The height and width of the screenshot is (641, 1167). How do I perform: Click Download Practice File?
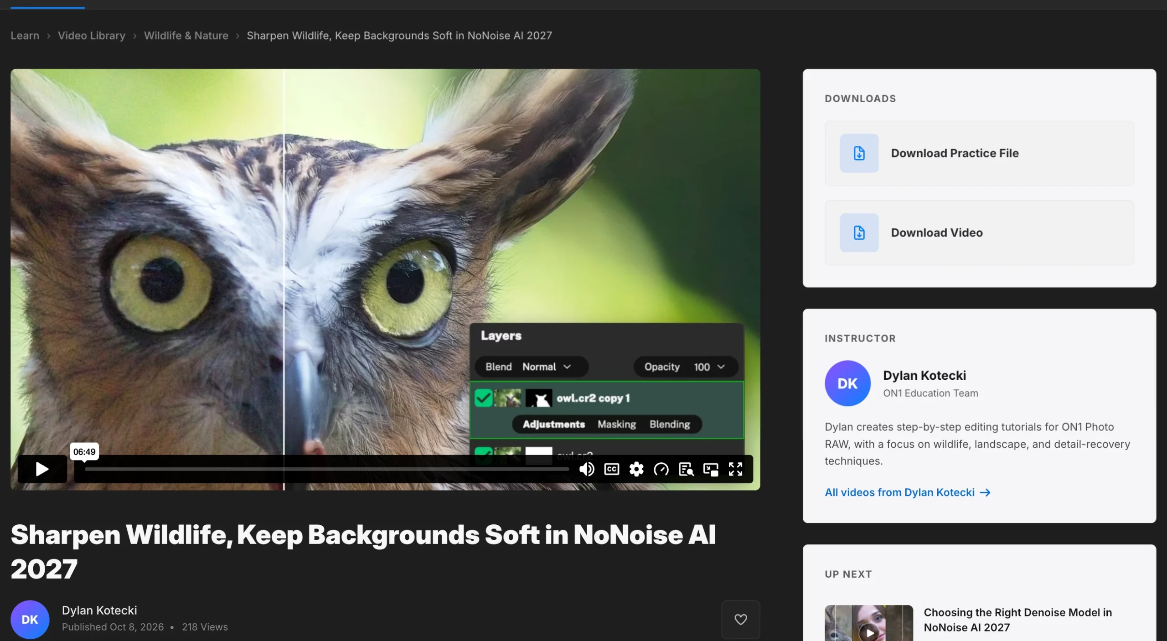click(x=979, y=153)
